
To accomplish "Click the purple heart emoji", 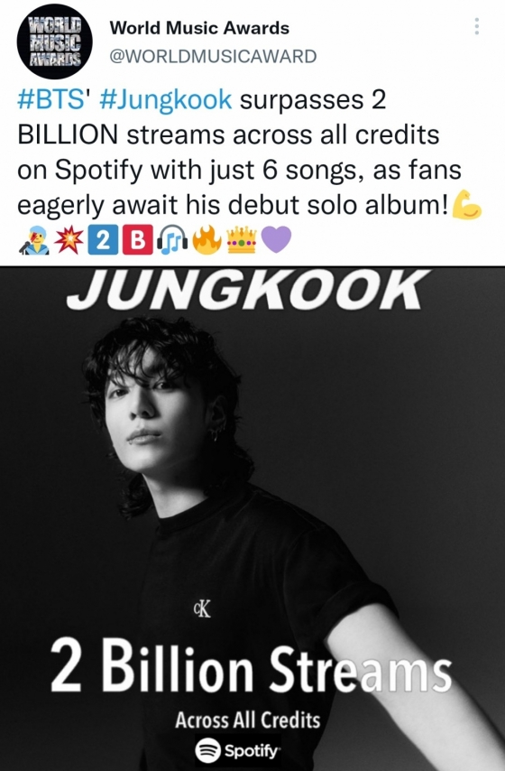I will (x=276, y=240).
